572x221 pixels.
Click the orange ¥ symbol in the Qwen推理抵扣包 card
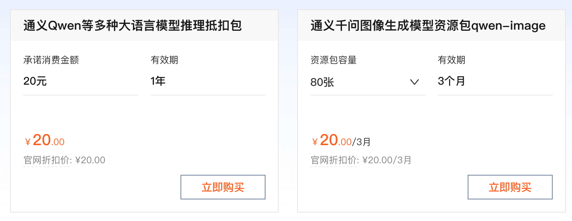[x=27, y=142]
